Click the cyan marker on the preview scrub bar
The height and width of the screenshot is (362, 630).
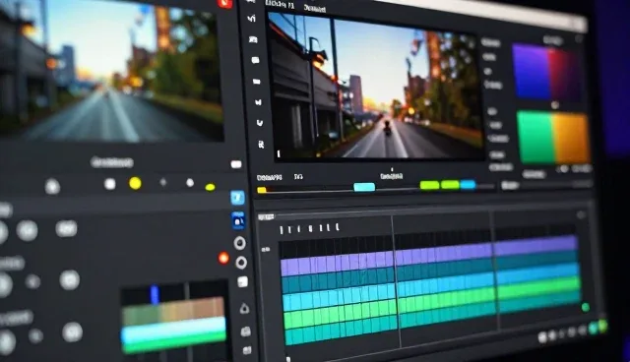[364, 187]
